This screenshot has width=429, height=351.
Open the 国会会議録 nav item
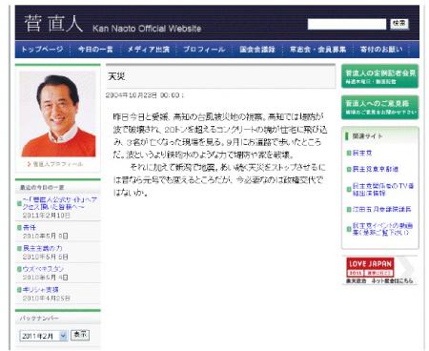[257, 50]
